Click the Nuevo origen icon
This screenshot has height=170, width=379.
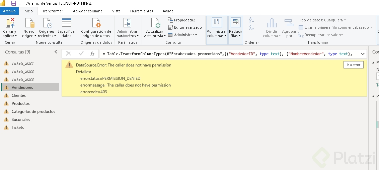(x=29, y=23)
